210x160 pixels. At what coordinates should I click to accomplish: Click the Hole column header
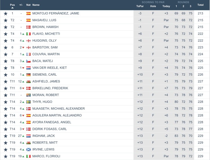(153, 6)
